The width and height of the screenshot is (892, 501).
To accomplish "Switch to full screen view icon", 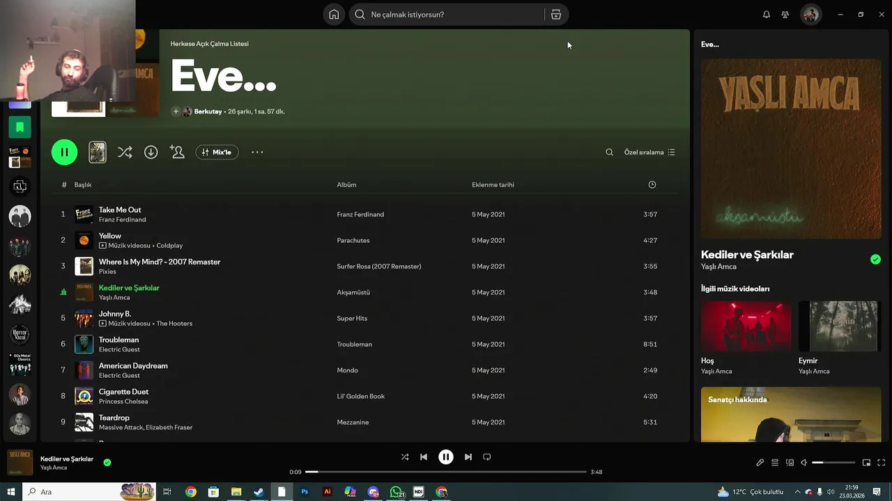I will 881,463.
